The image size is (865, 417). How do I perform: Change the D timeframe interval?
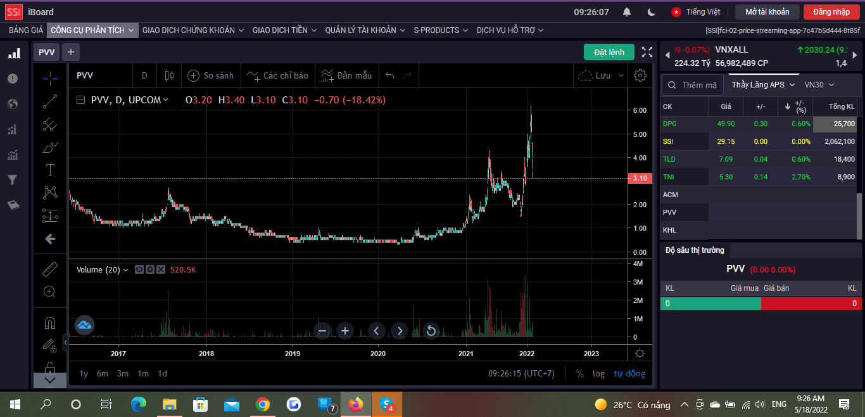coord(144,75)
